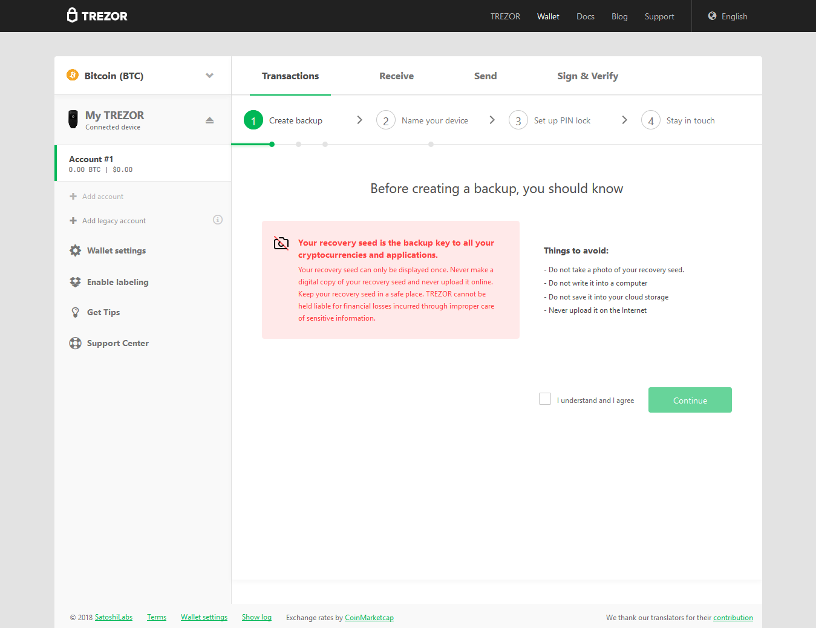Screen dimensions: 816x628
Task: Click the Enable labeling Dropbox icon
Action: 75,282
